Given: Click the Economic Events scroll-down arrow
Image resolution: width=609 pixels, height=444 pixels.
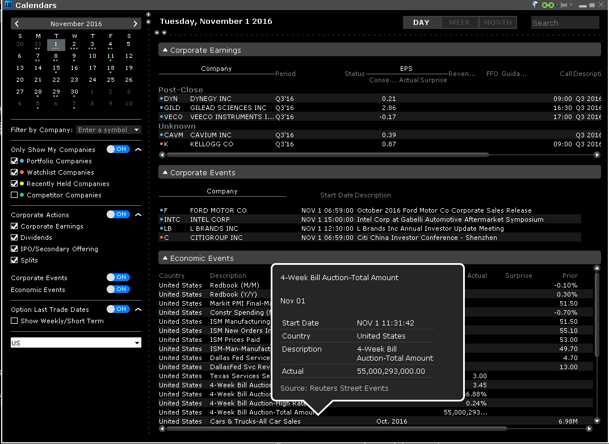Looking at the screenshot, I should 597,421.
